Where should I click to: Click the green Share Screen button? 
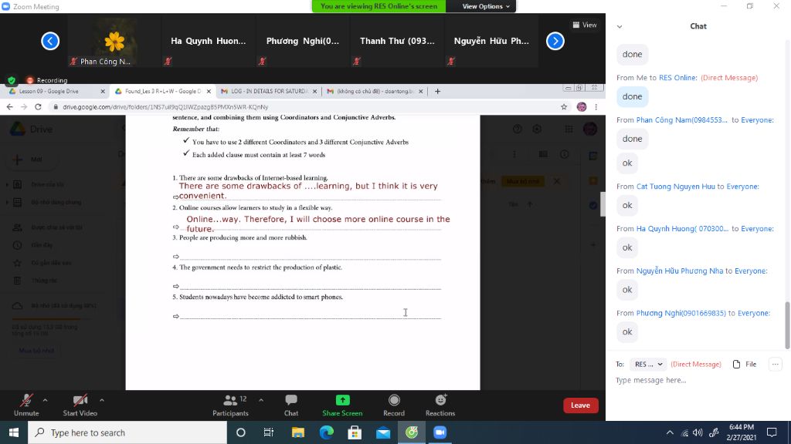tap(342, 405)
